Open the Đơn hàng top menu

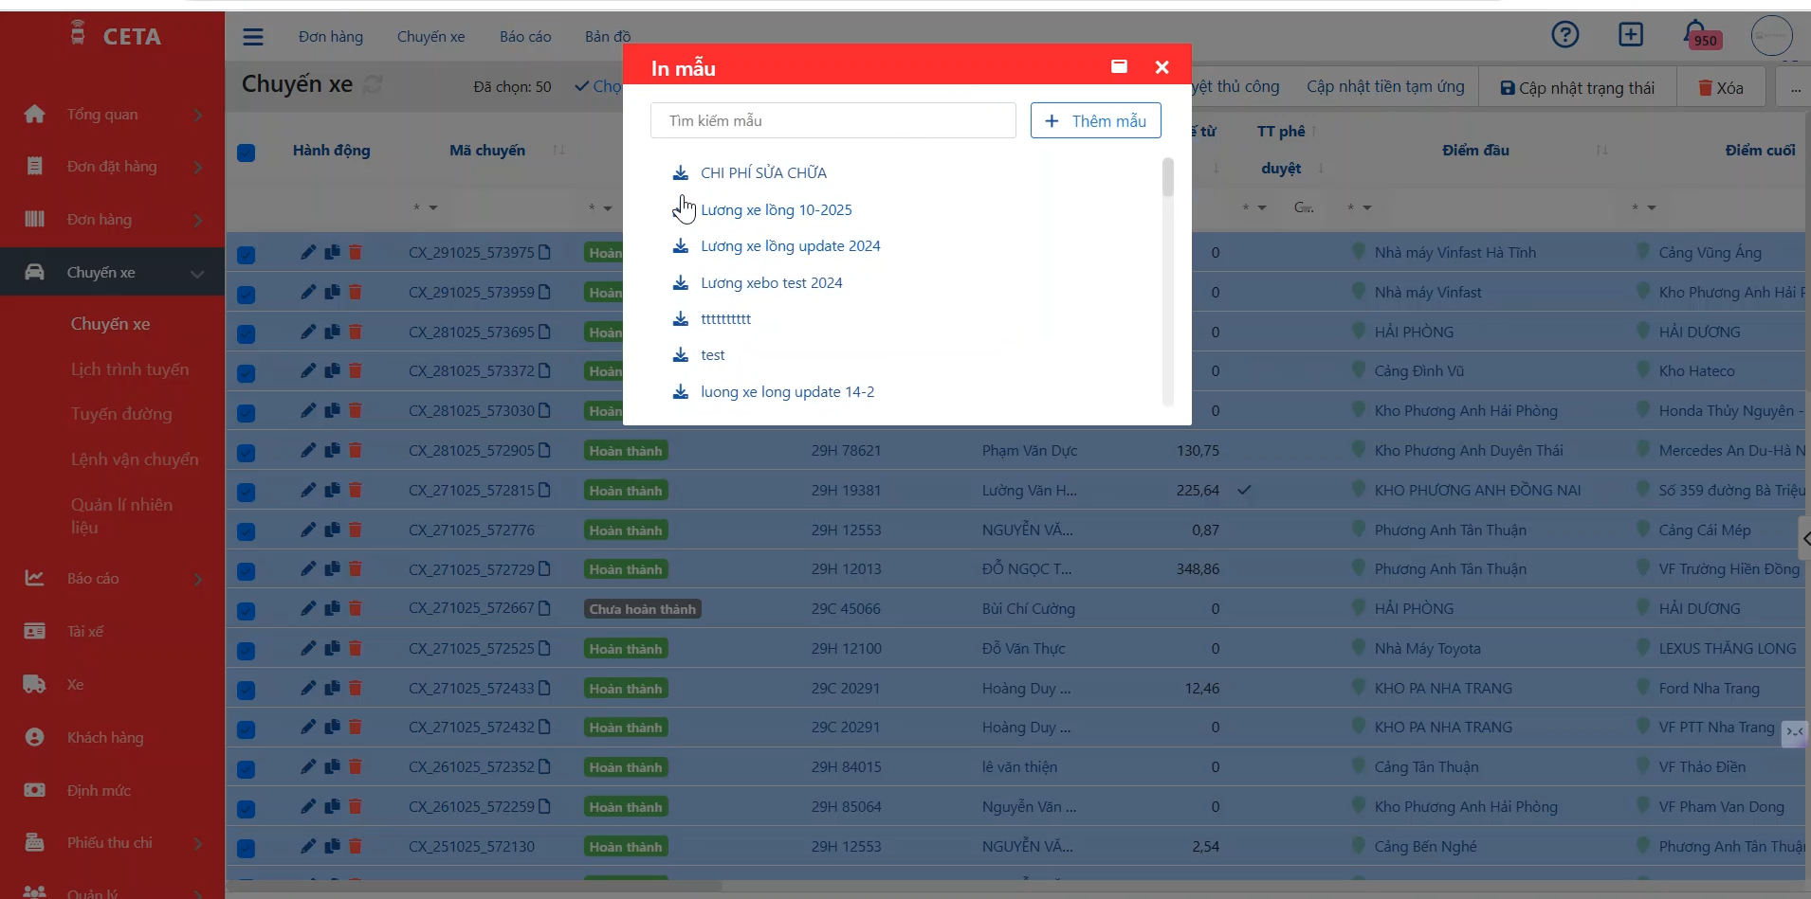point(330,37)
